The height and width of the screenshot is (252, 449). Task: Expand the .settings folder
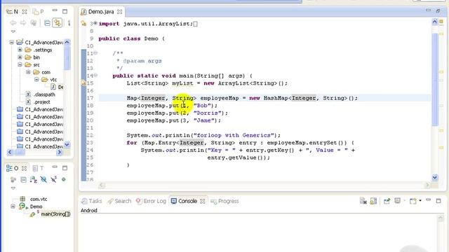pyautogui.click(x=20, y=50)
